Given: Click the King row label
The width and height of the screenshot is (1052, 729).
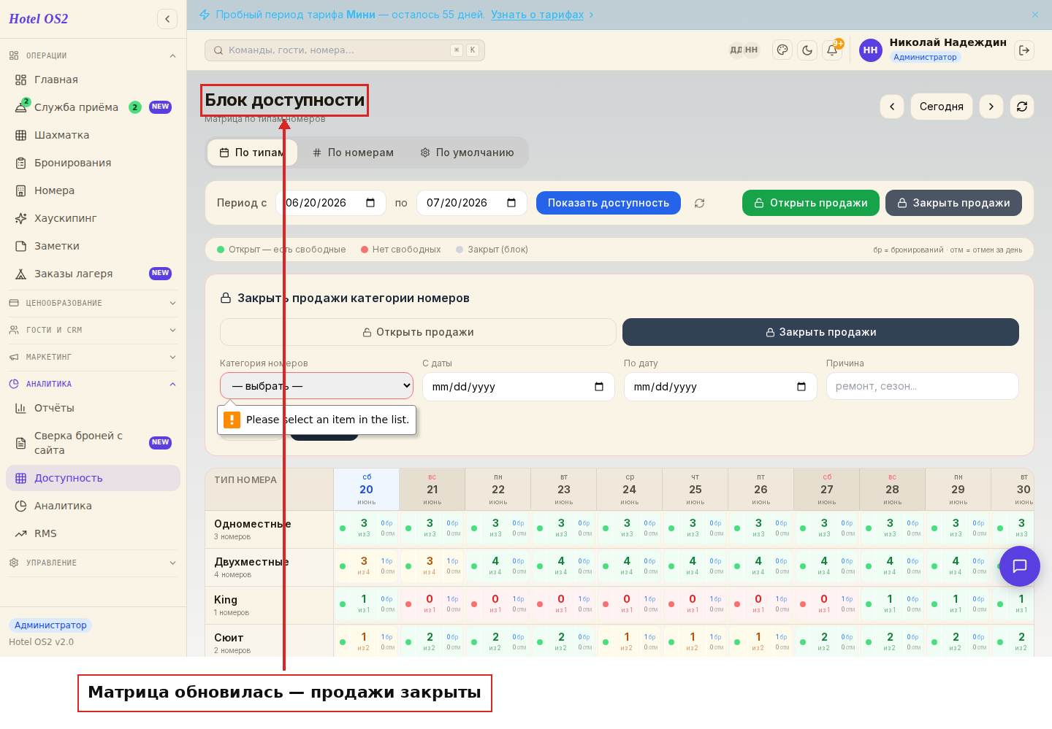Looking at the screenshot, I should (226, 600).
